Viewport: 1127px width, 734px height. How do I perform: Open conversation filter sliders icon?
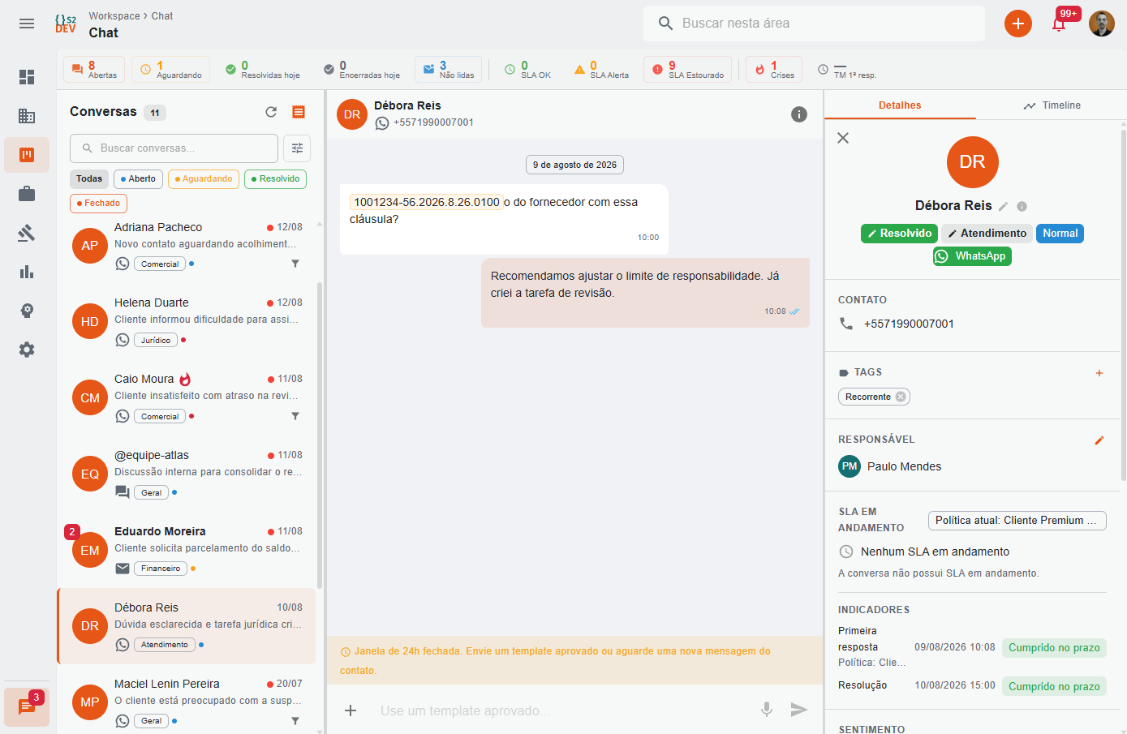coord(297,148)
